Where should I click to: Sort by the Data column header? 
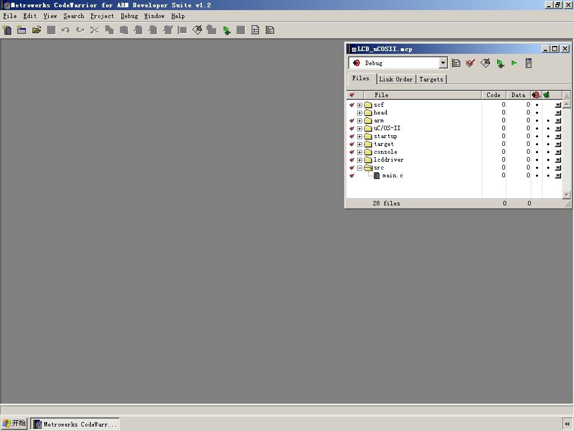(x=519, y=95)
